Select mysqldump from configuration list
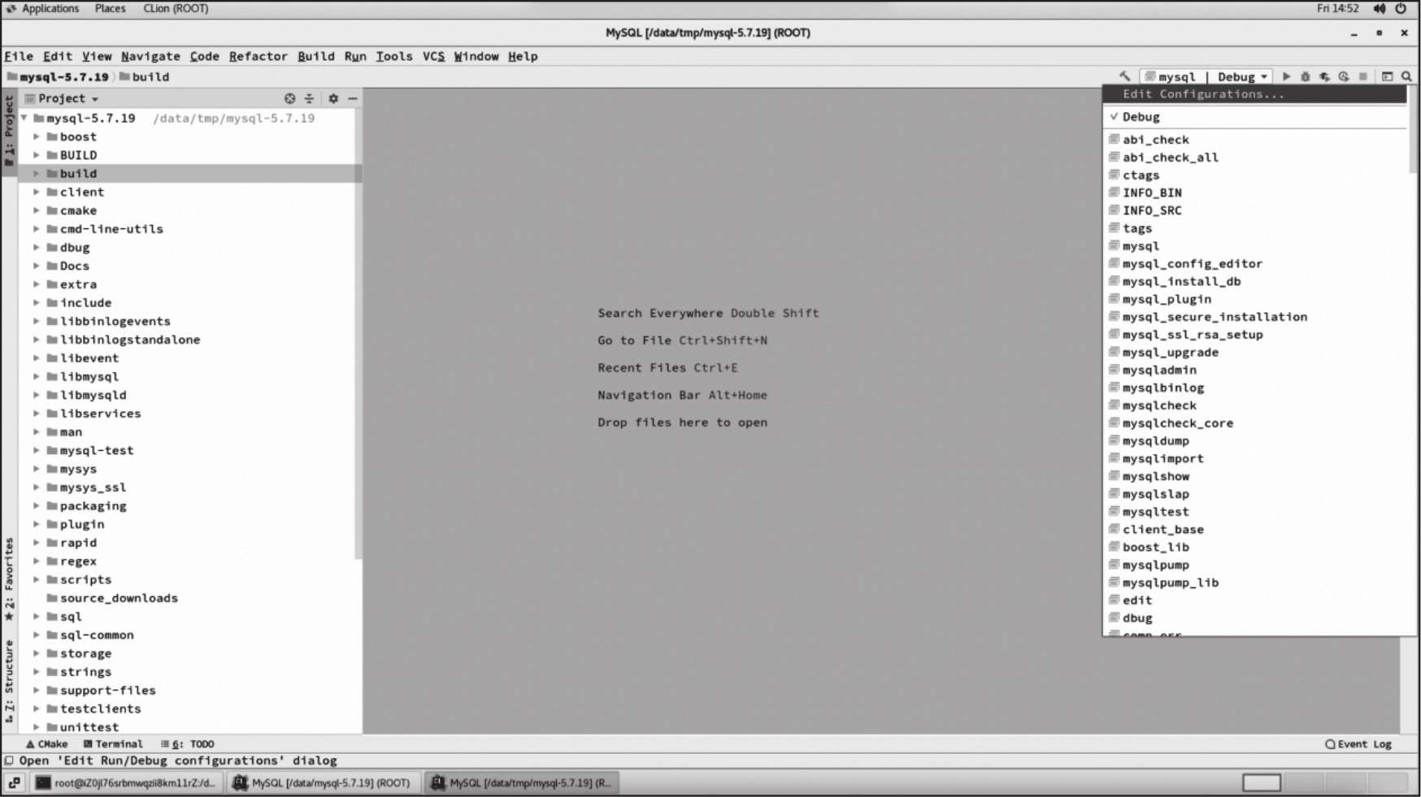The width and height of the screenshot is (1421, 797). (1155, 441)
